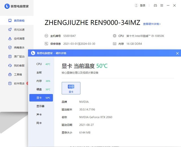This screenshot has width=181, height=147.
Task: Select 主板 tab in hardware details
Action: point(41,73)
